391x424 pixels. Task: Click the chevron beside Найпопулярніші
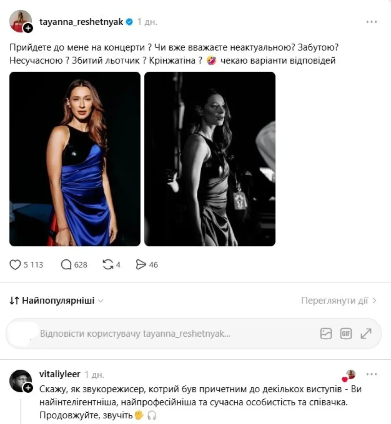coord(100,301)
